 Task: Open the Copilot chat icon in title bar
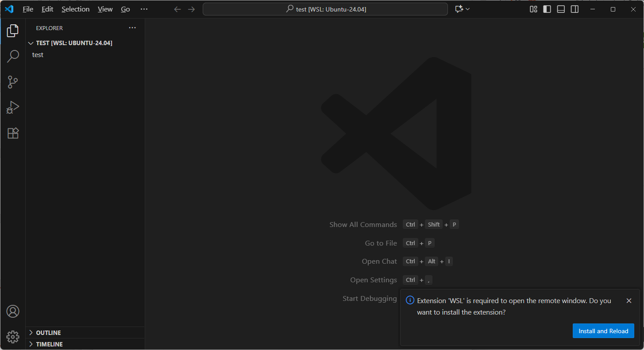coord(459,9)
